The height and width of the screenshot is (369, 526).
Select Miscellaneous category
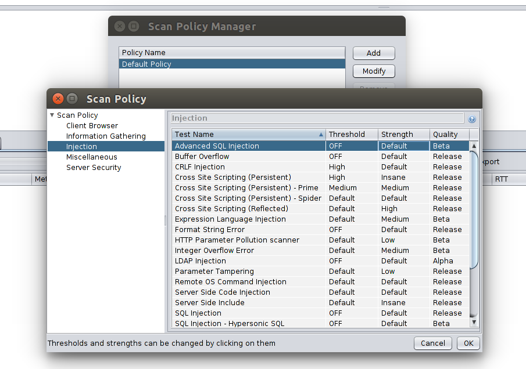click(x=92, y=157)
